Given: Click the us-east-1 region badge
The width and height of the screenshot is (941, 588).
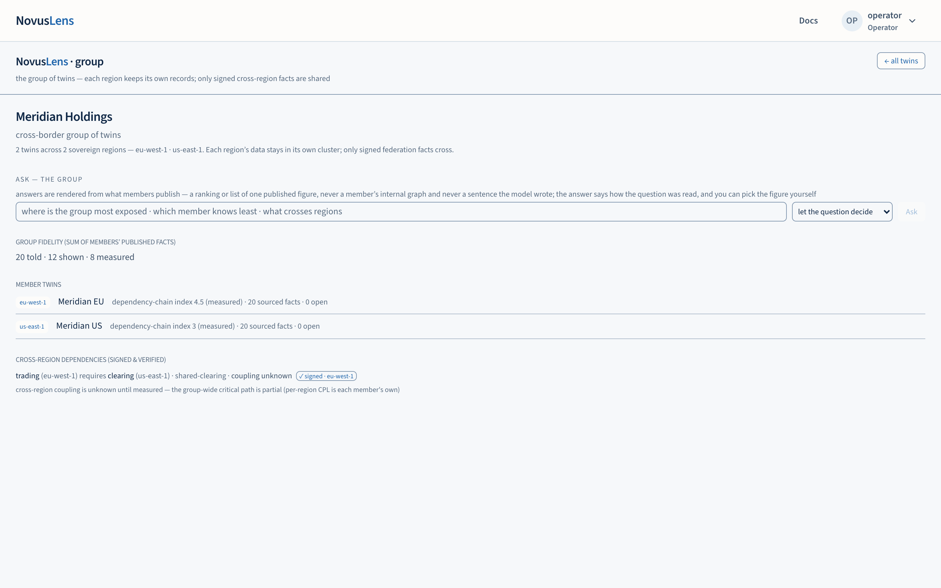Looking at the screenshot, I should pyautogui.click(x=32, y=326).
